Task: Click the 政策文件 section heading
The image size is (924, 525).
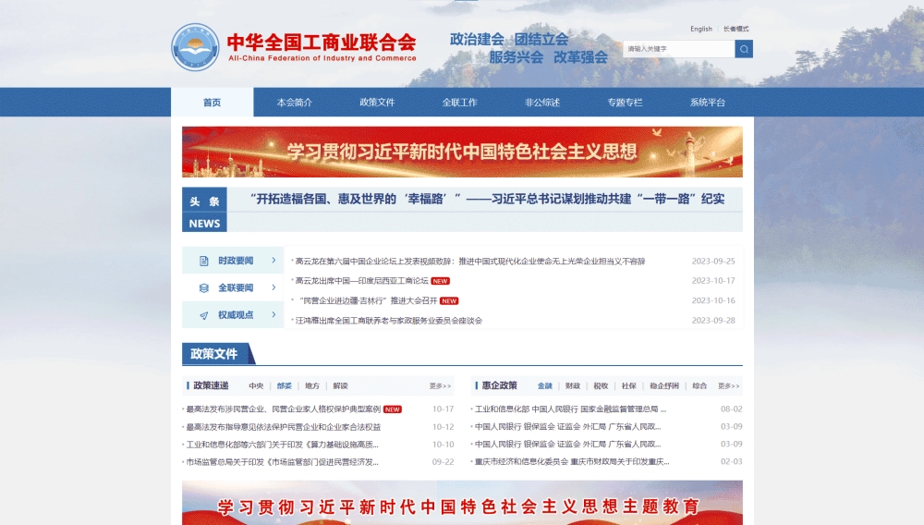Action: pyautogui.click(x=214, y=353)
